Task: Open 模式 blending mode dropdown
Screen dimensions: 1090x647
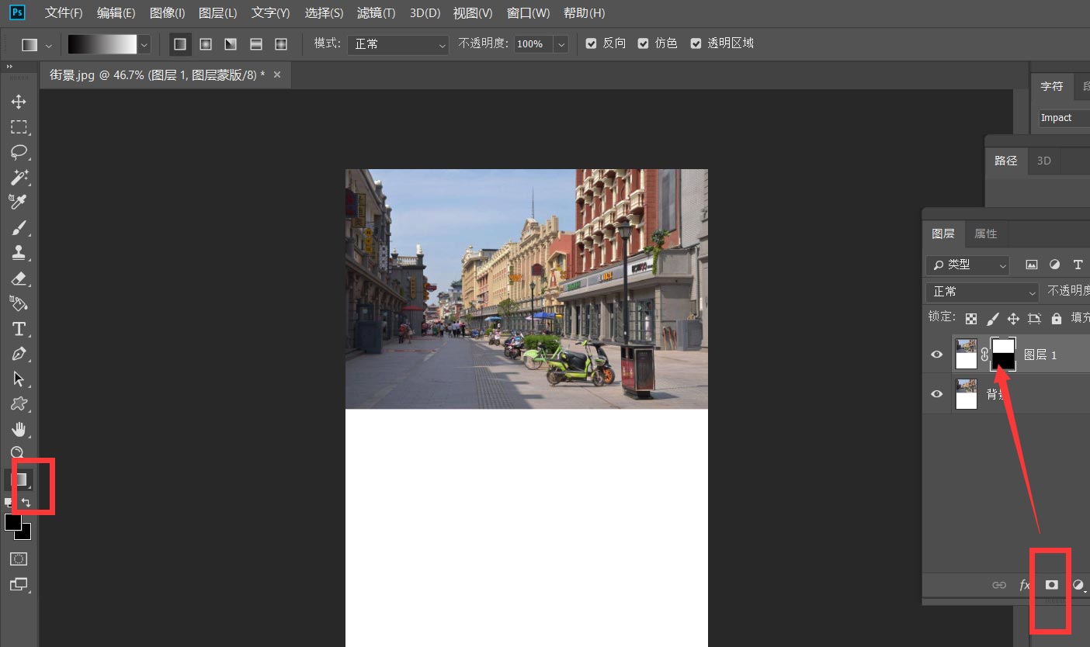Action: [397, 45]
